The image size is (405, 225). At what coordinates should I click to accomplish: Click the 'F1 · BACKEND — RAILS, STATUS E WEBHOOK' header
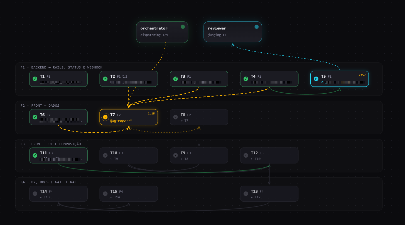pyautogui.click(x=62, y=67)
